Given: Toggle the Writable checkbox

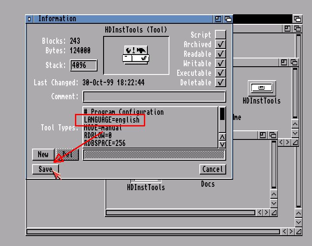Looking at the screenshot, I should pos(221,63).
